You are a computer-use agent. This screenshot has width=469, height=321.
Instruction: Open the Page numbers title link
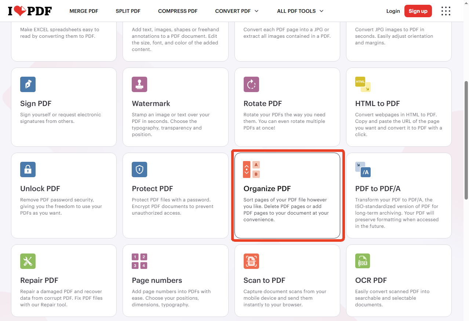157,280
